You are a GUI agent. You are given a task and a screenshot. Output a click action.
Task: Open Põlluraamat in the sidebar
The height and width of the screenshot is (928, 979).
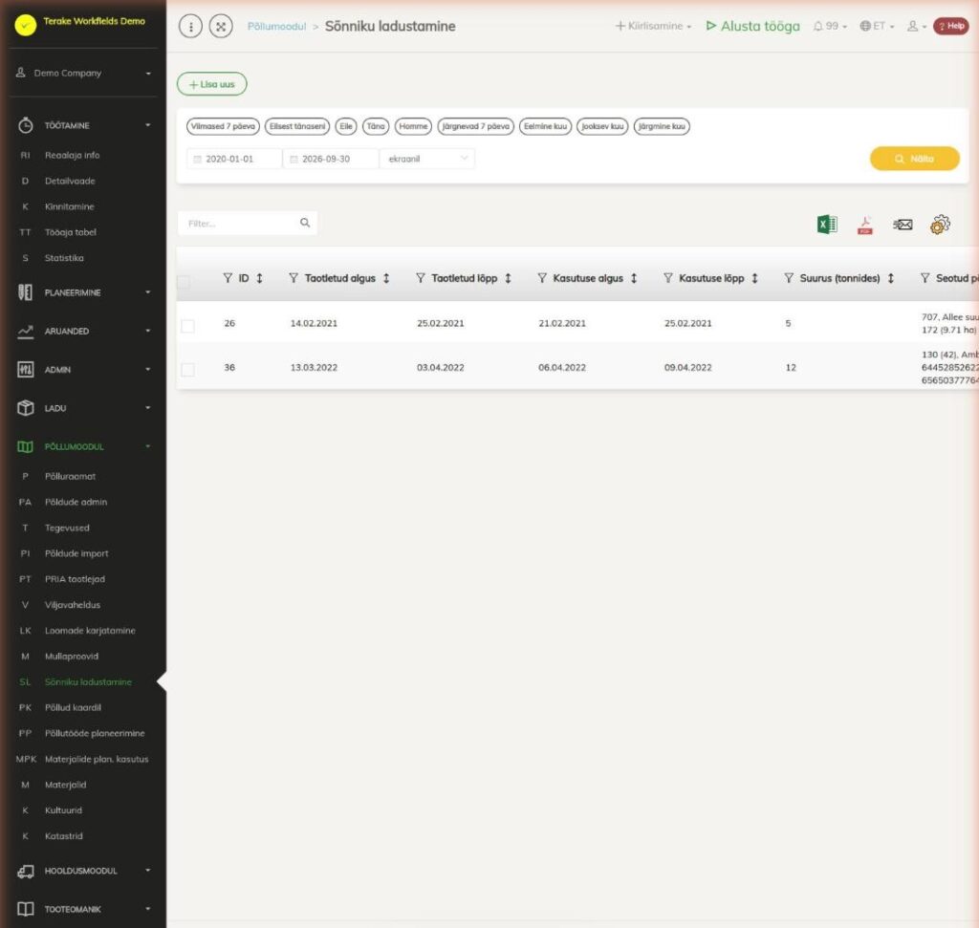70,476
